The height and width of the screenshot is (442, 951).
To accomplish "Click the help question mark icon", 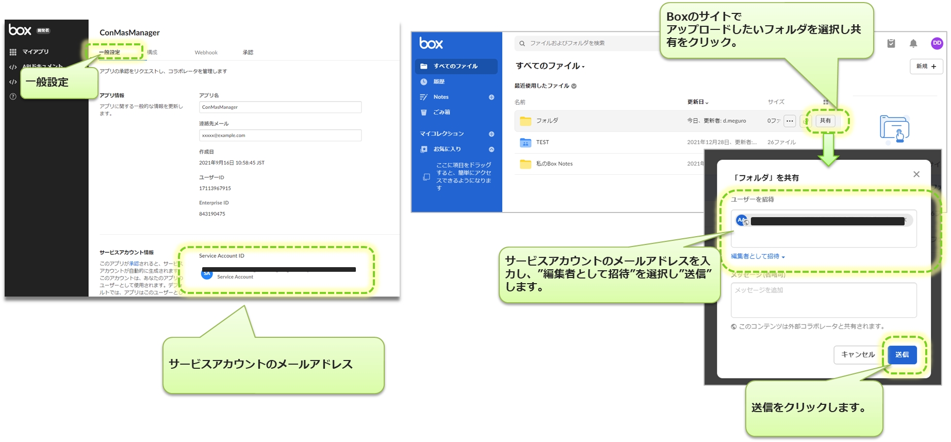I will pyautogui.click(x=13, y=96).
